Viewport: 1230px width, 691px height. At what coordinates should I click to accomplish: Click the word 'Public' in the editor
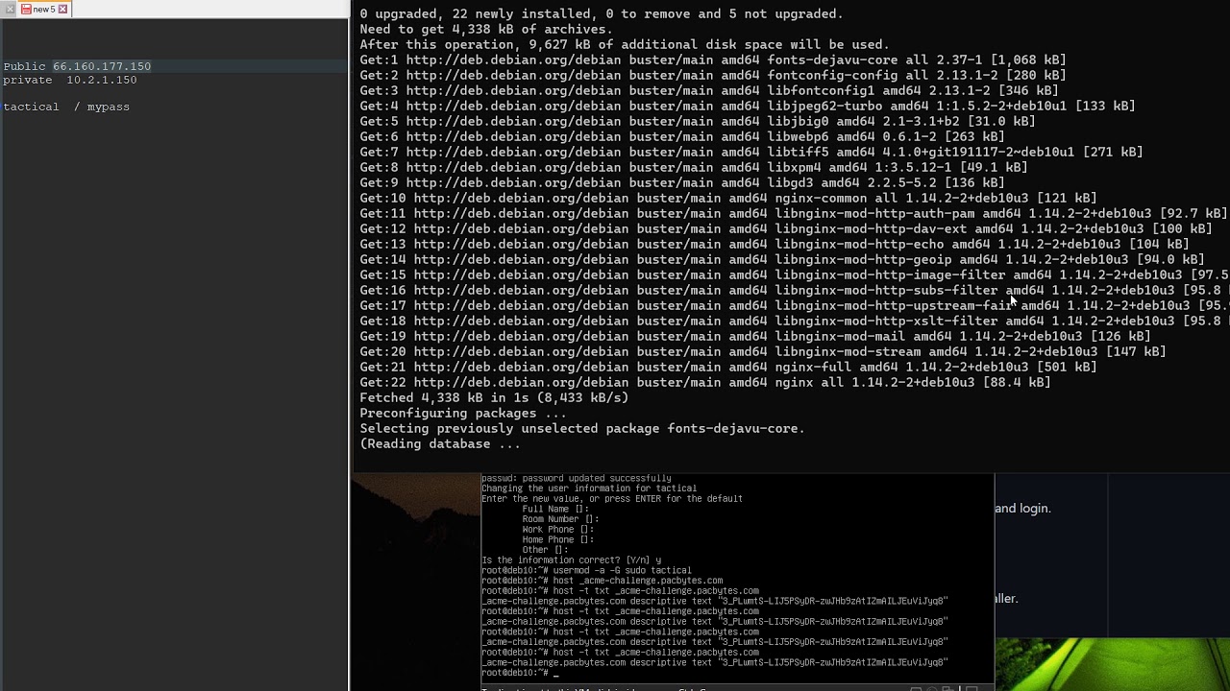(x=24, y=66)
